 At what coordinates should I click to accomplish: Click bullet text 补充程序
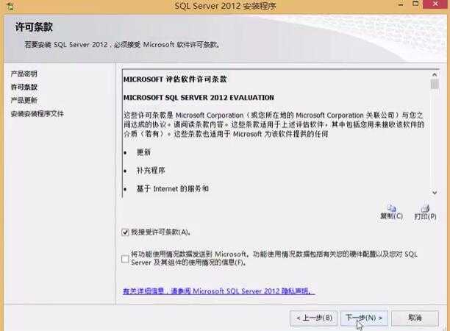(x=151, y=171)
